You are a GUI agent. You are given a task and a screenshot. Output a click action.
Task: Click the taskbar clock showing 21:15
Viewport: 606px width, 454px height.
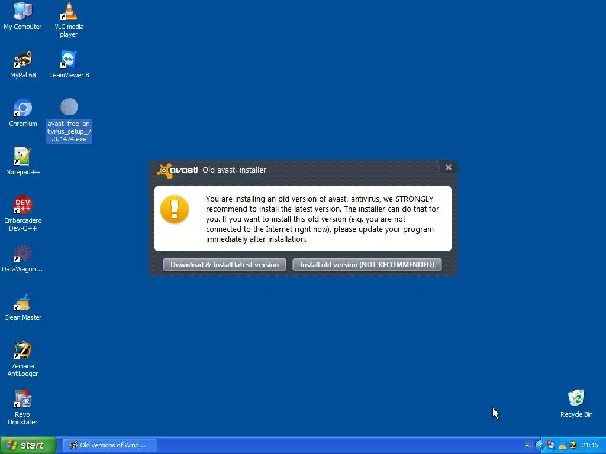pyautogui.click(x=590, y=446)
